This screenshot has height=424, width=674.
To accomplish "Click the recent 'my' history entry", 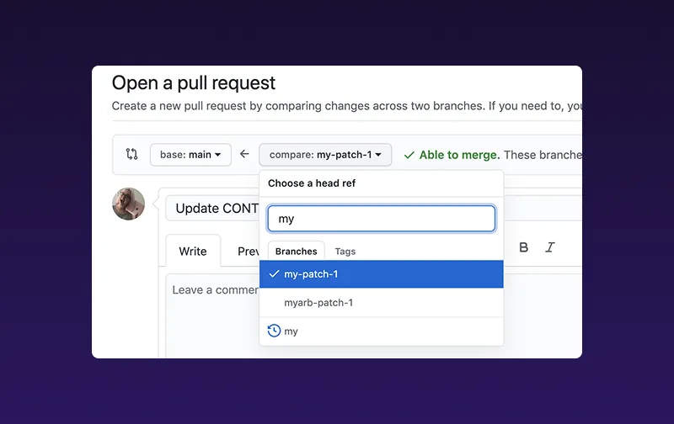I will tap(382, 331).
